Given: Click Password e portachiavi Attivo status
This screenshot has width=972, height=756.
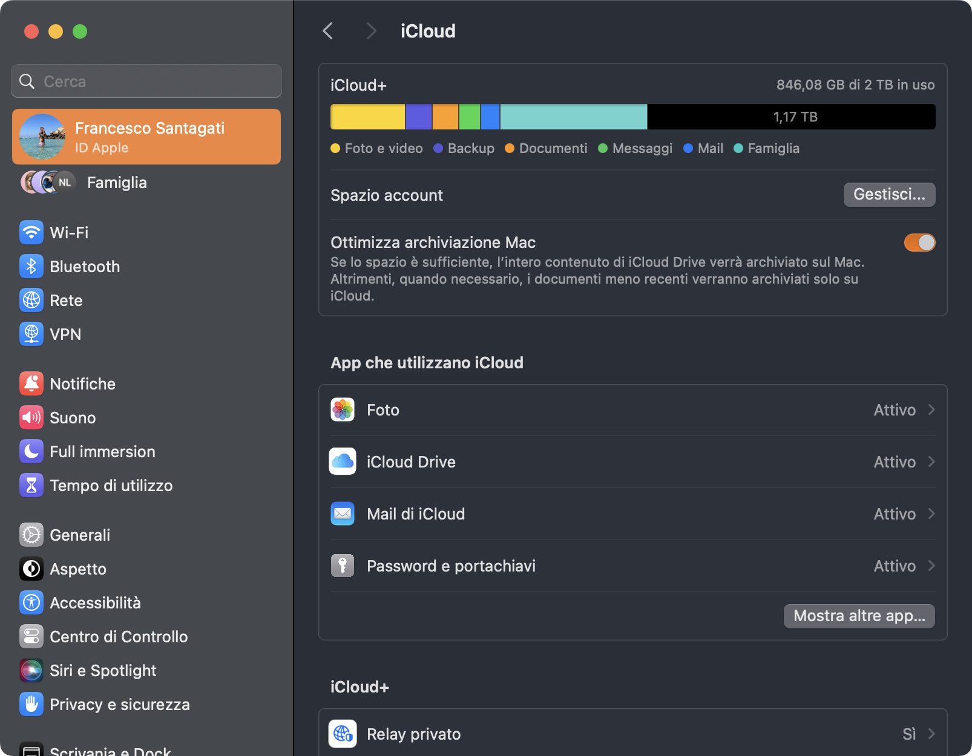Looking at the screenshot, I should pos(895,565).
